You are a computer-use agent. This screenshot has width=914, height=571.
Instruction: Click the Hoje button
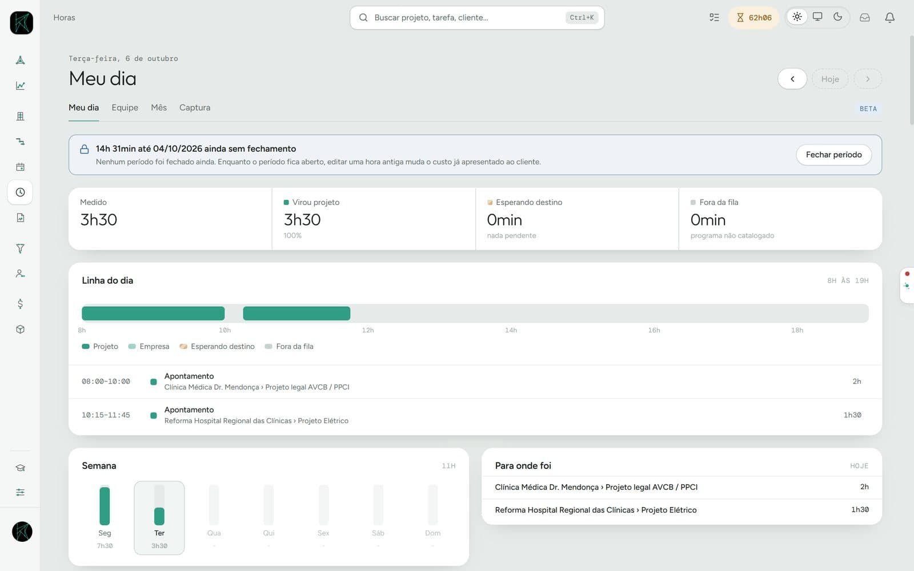[830, 79]
